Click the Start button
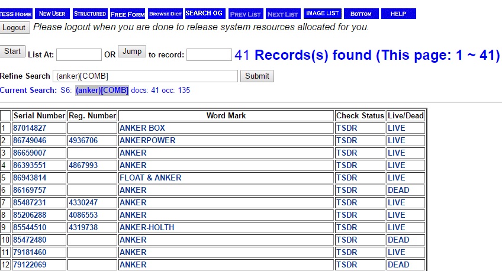Screen dimensions: 502x271 (x=12, y=51)
